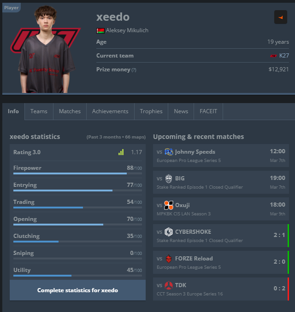295x312 pixels.
Task: Click the xeedo player photo
Action: (46, 50)
